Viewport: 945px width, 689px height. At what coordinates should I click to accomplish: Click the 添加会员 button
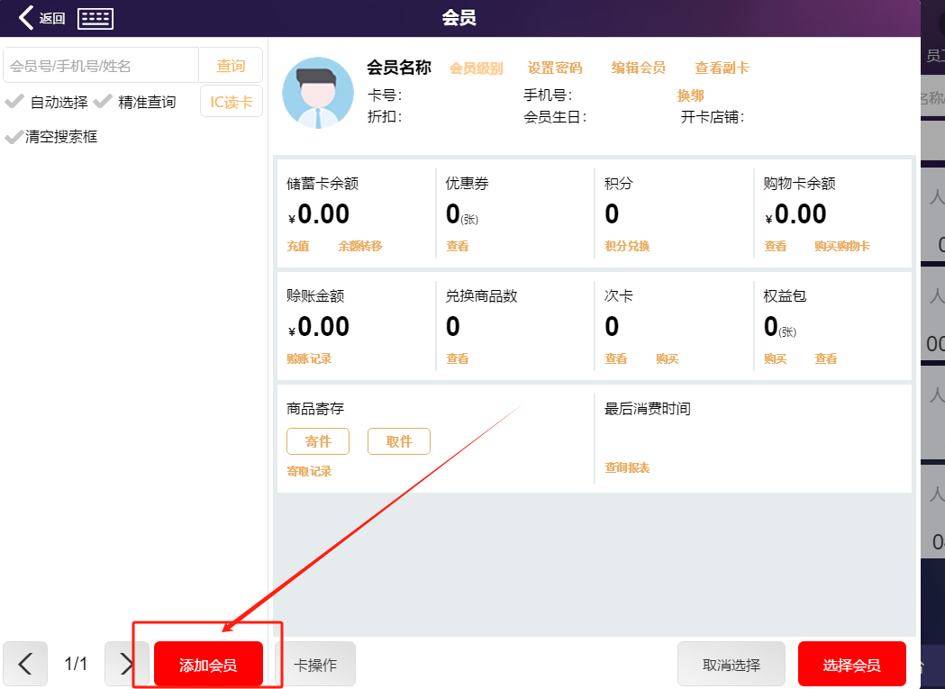click(208, 666)
